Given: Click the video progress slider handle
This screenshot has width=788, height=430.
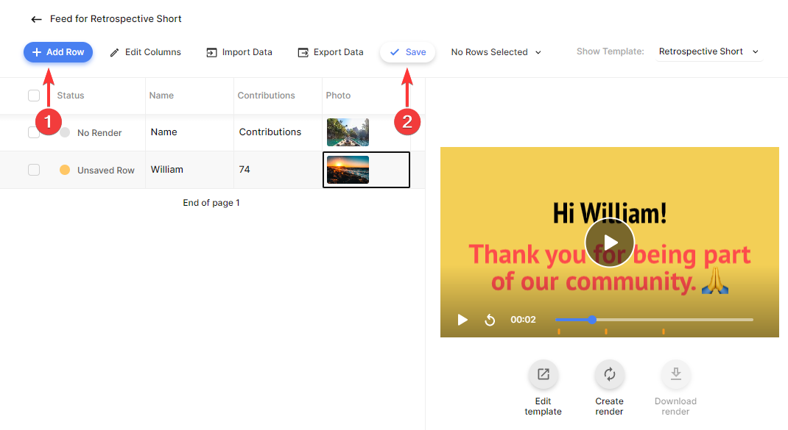Looking at the screenshot, I should pyautogui.click(x=592, y=320).
